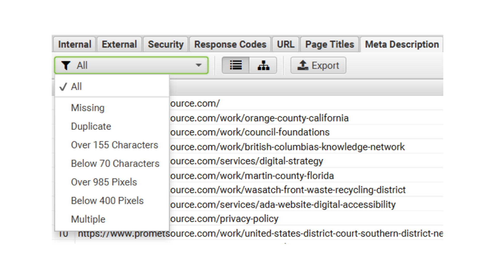The width and height of the screenshot is (495, 278).
Task: Select the privacy-policy URL row
Action: (x=306, y=219)
